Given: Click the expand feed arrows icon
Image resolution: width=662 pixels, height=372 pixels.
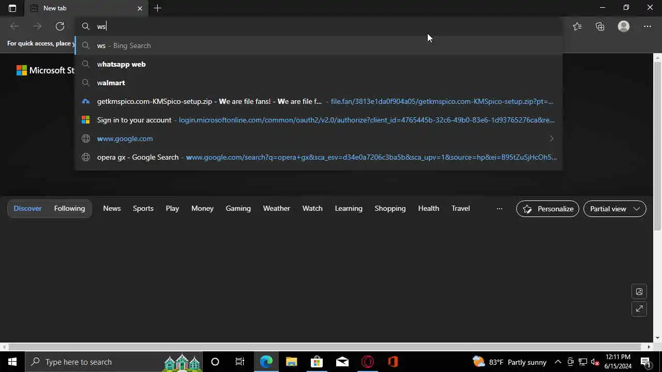Looking at the screenshot, I should tap(639, 309).
